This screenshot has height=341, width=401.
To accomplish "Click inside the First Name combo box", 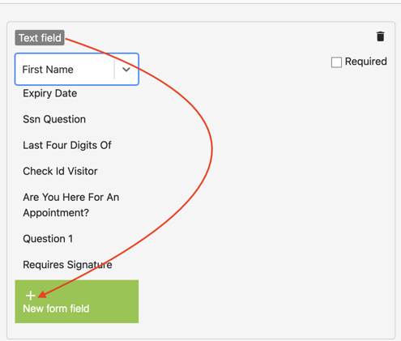I will coord(77,70).
